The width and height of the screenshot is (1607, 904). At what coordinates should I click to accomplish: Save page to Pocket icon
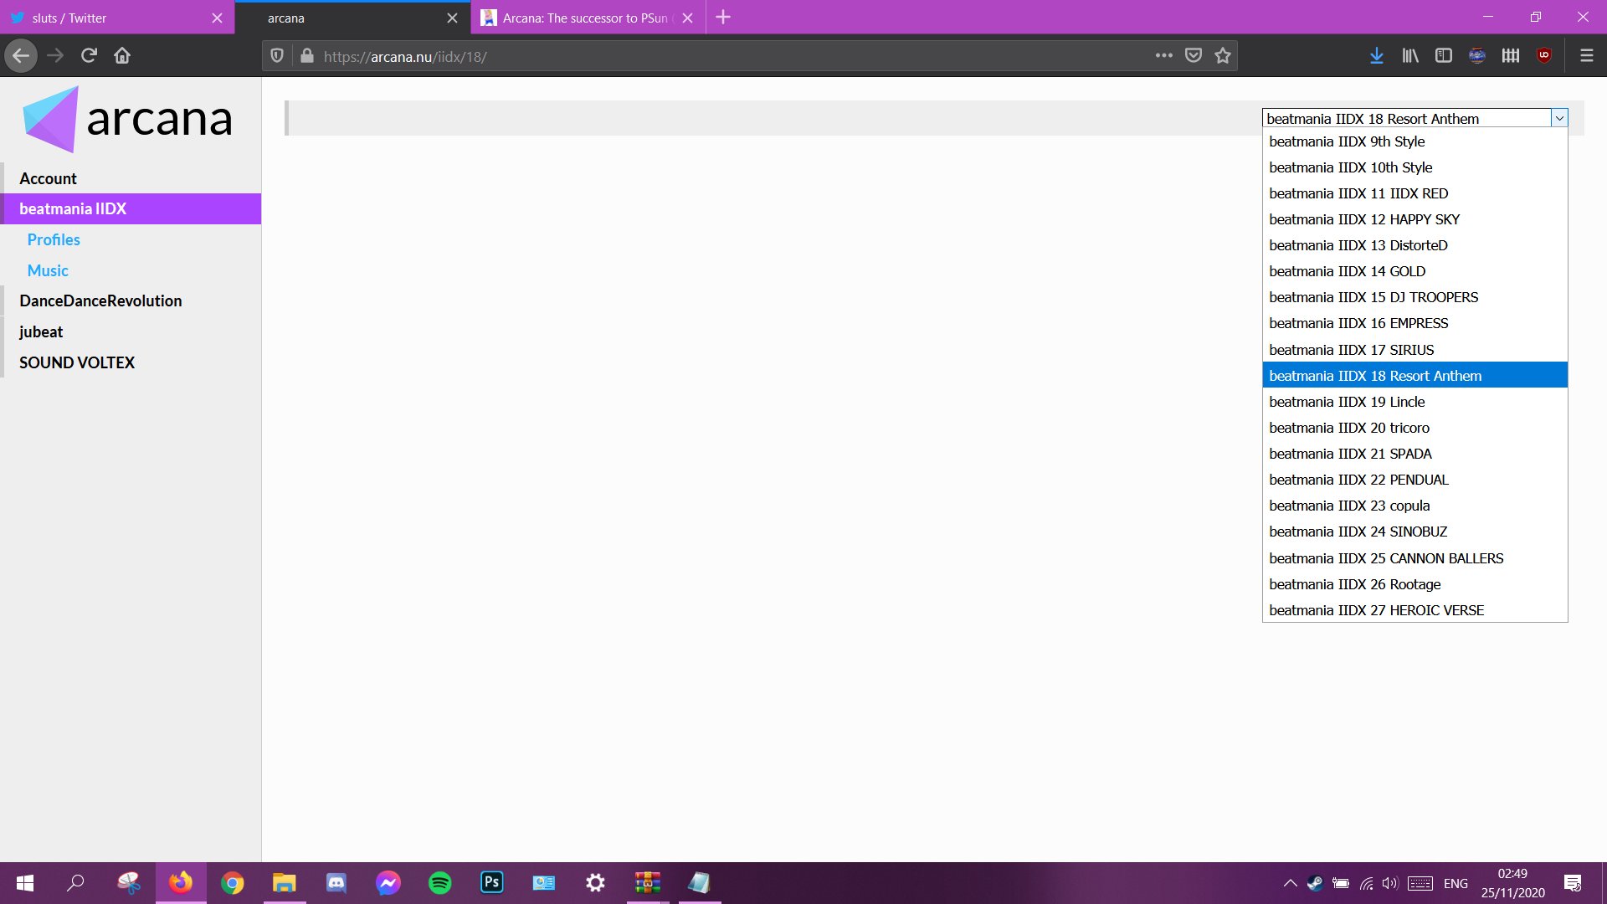pyautogui.click(x=1194, y=56)
